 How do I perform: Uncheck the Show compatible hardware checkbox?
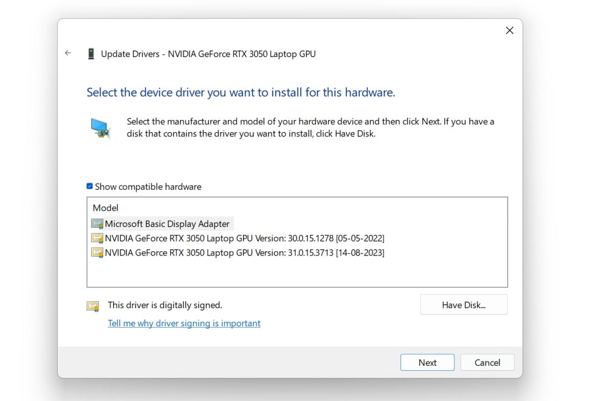click(x=90, y=186)
